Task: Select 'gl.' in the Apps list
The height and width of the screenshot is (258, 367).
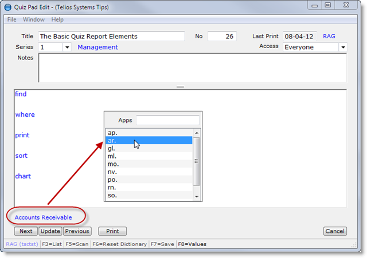Action: coord(149,148)
